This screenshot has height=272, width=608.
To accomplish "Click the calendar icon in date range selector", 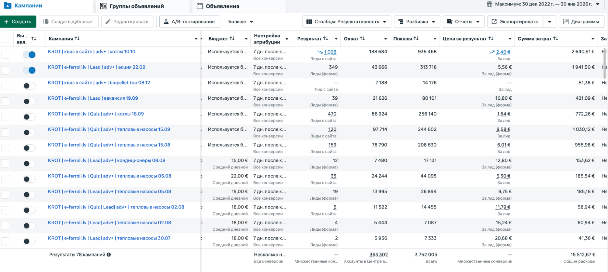I will pos(489,4).
